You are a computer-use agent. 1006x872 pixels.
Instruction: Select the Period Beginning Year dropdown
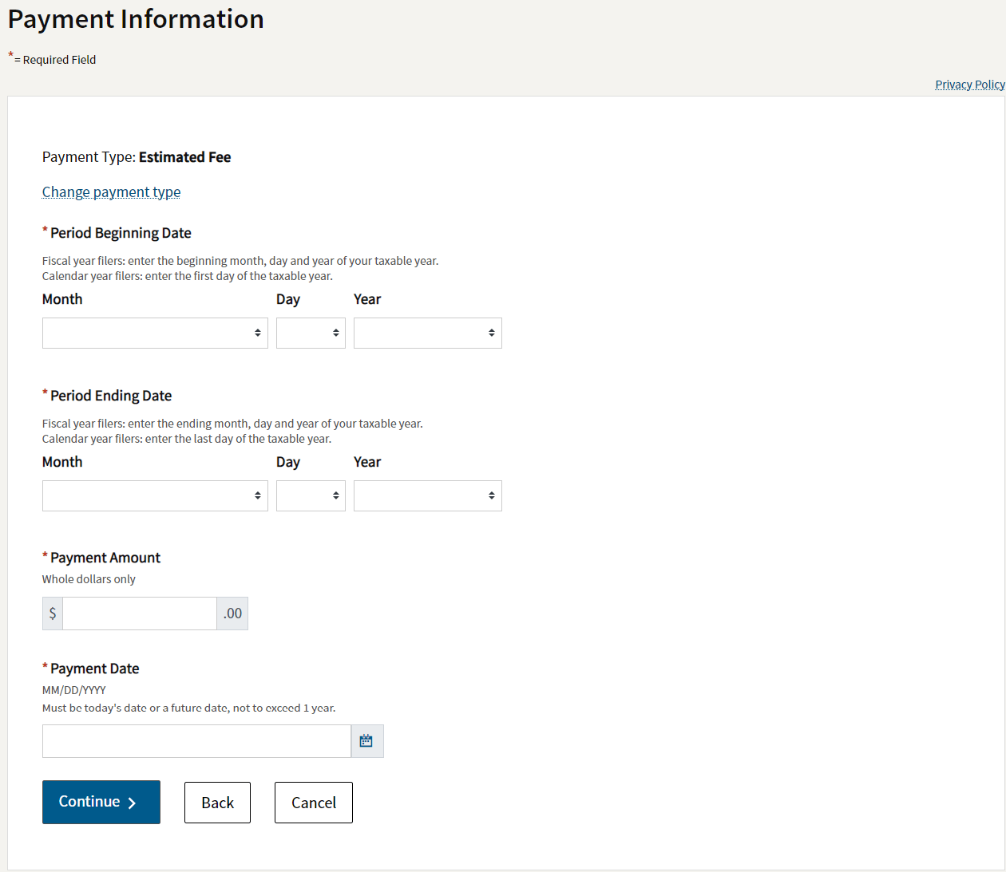(427, 333)
